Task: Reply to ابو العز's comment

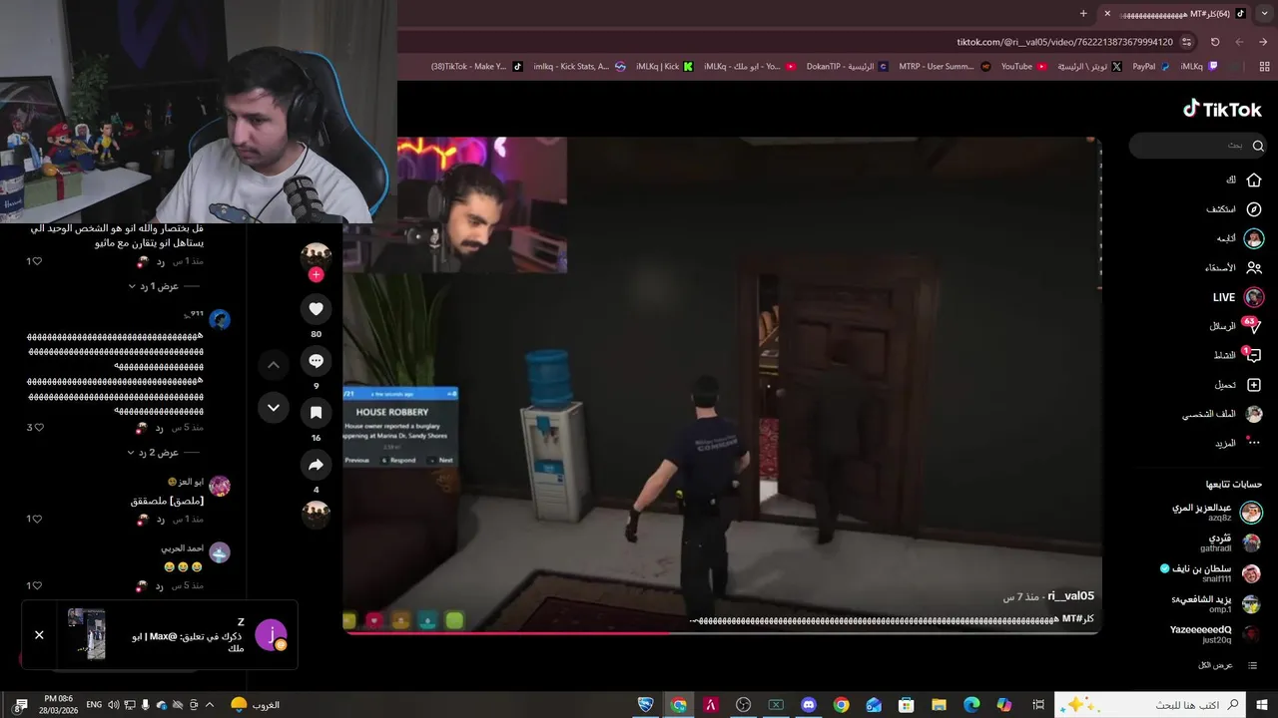Action: pos(160,519)
